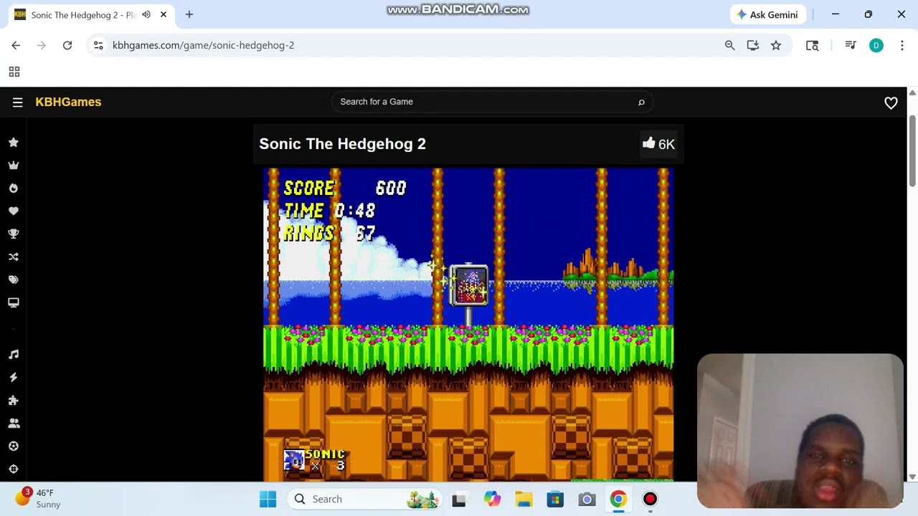
Task: Open the crown category in sidebar
Action: click(13, 165)
